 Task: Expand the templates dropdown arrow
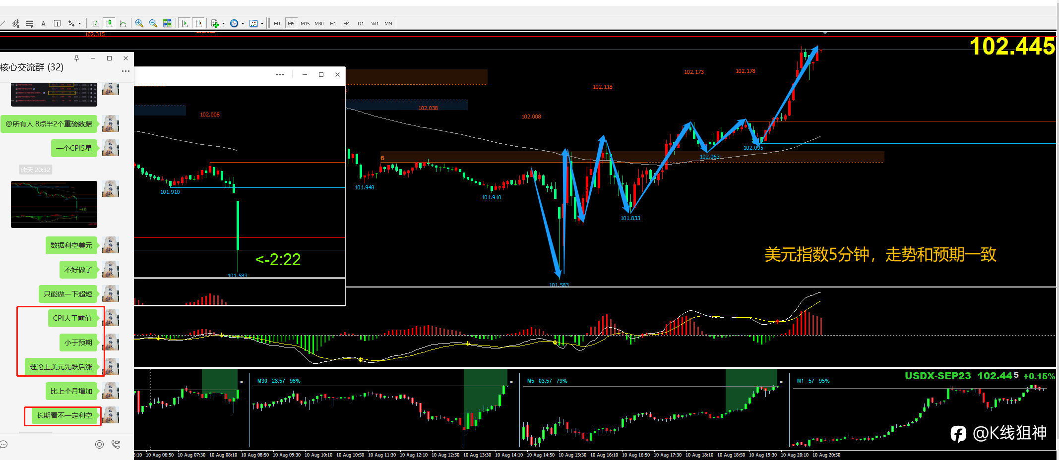pos(262,23)
